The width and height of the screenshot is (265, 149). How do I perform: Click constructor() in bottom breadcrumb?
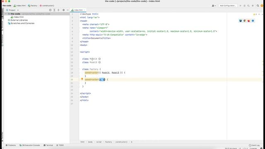(121, 142)
